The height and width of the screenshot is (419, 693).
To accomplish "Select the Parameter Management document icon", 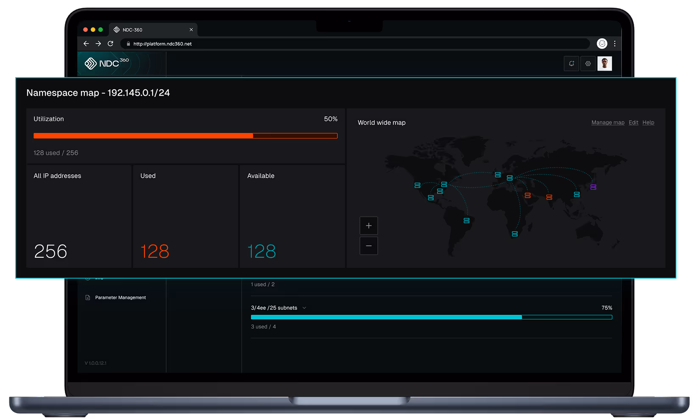I will (x=87, y=297).
